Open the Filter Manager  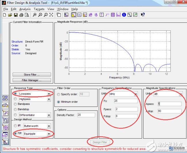click(32, 80)
